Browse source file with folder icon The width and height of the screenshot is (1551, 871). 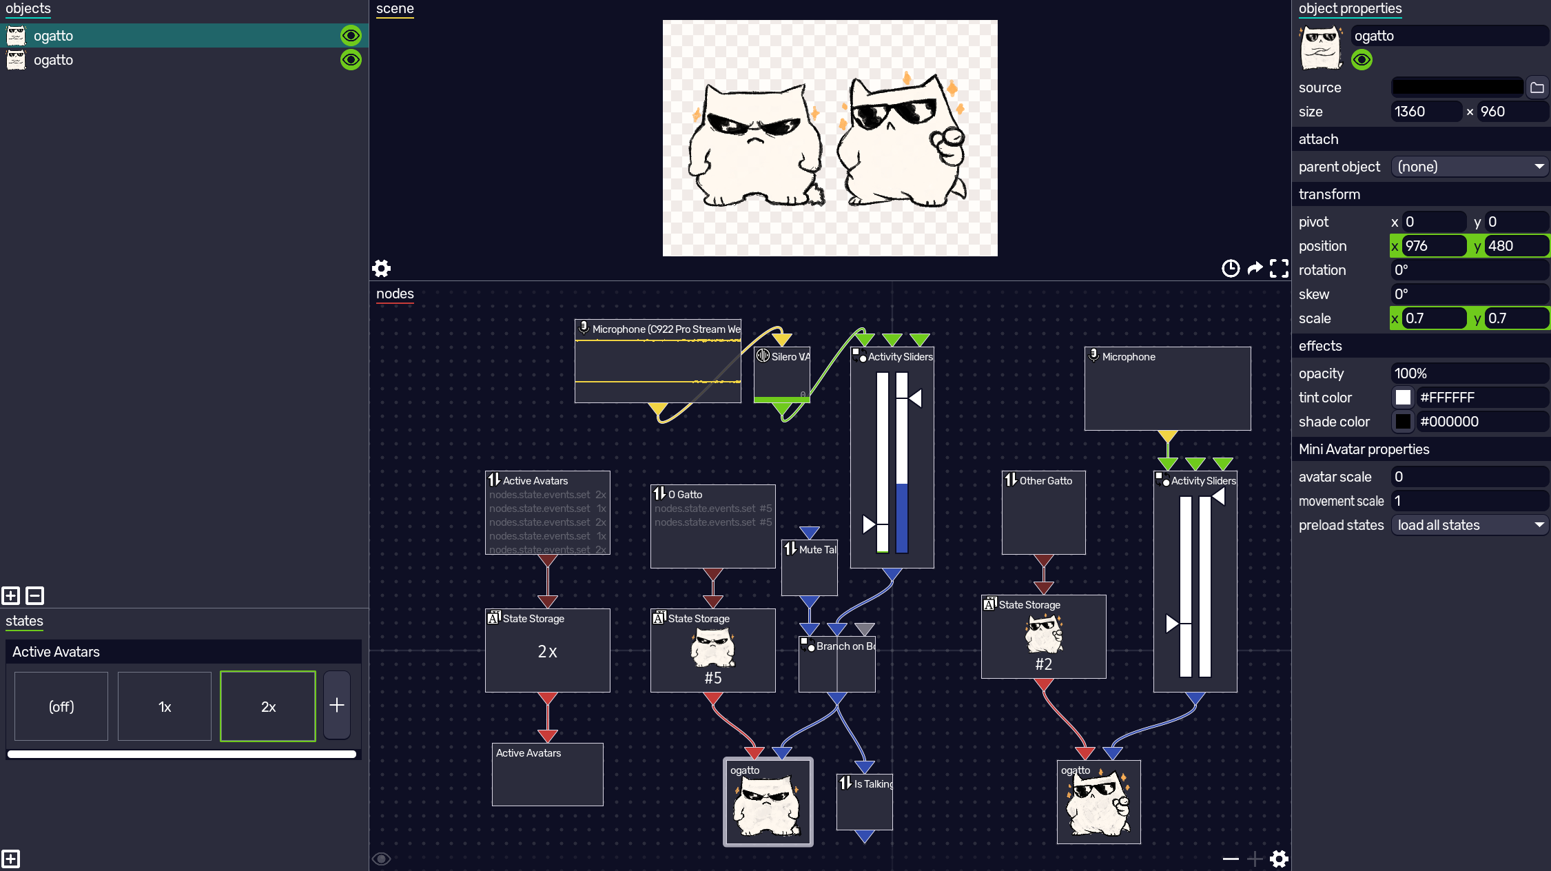coord(1537,88)
